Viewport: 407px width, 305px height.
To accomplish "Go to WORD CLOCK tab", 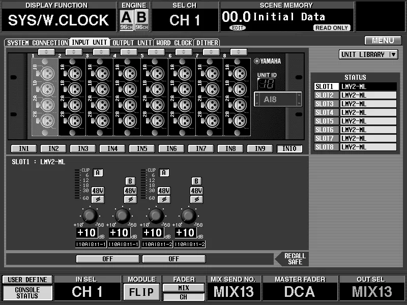I will click(173, 43).
